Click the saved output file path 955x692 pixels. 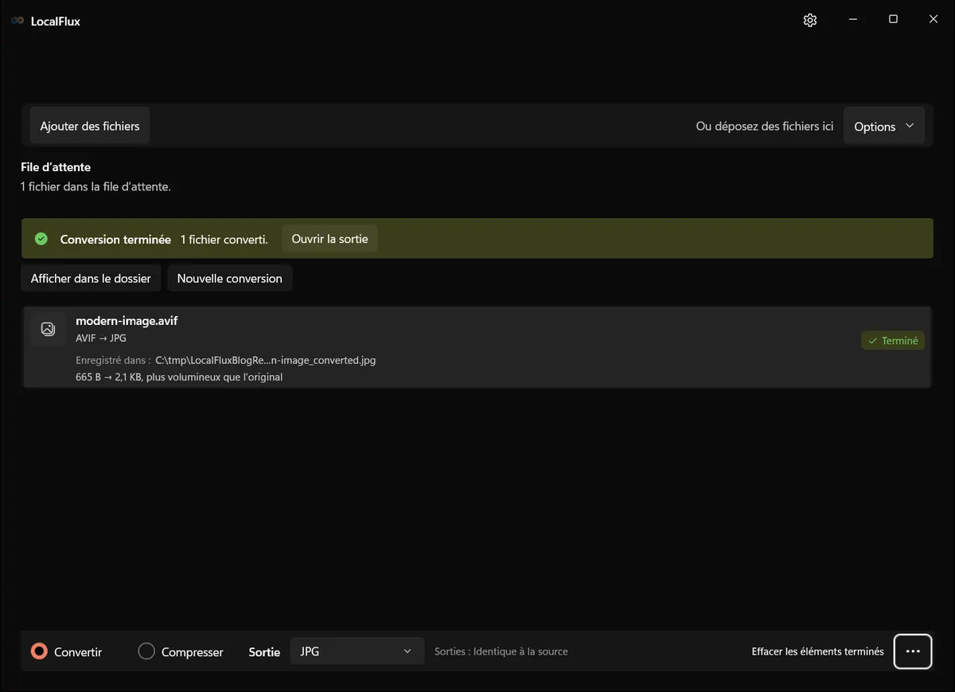[265, 360]
